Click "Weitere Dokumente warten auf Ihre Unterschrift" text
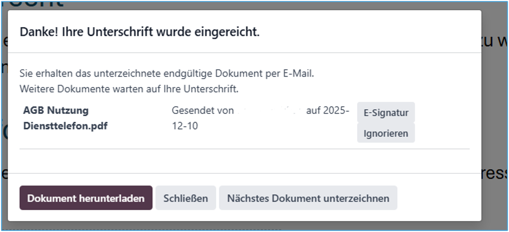Image resolution: width=509 pixels, height=232 pixels. [x=129, y=89]
